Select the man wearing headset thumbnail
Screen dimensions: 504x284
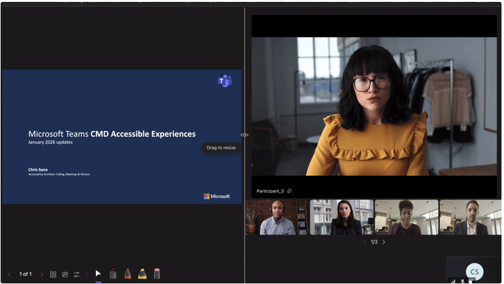click(x=277, y=217)
